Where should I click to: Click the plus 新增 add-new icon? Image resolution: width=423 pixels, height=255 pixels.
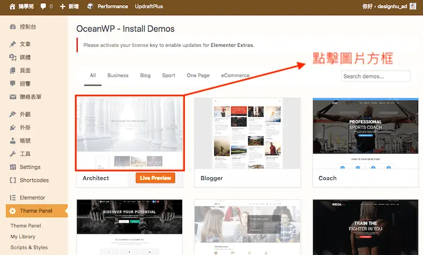[63, 6]
